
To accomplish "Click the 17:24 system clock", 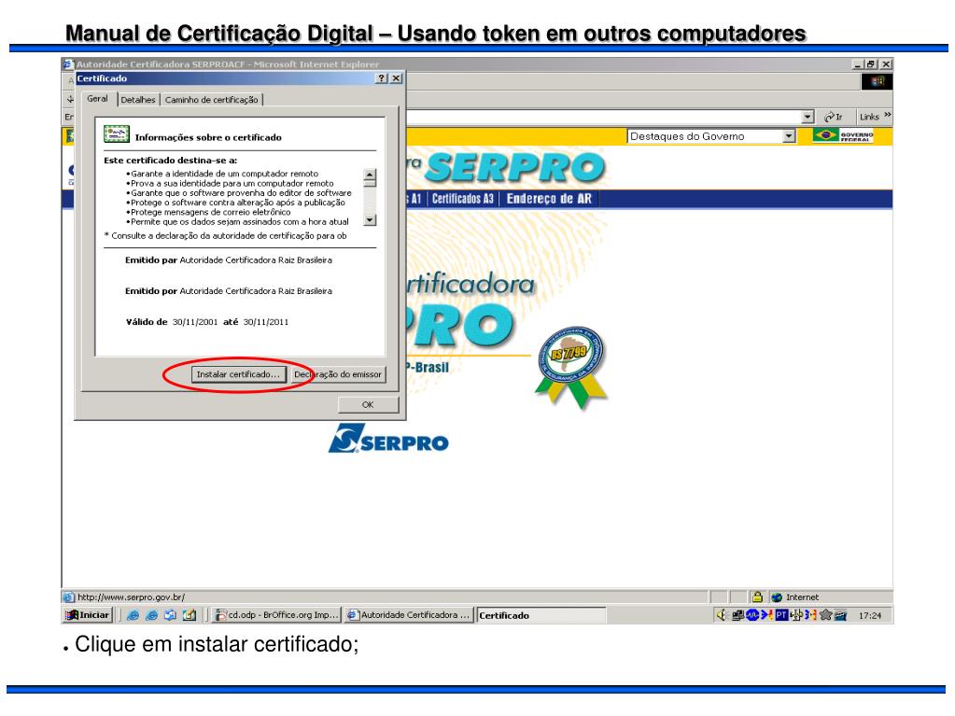I will pyautogui.click(x=870, y=615).
